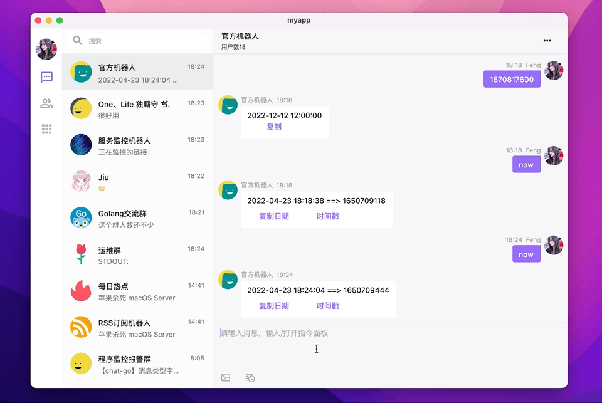Screen dimensions: 602x403
Task: Click 复制日期 under the 18:24:04 message
Action: tap(274, 306)
